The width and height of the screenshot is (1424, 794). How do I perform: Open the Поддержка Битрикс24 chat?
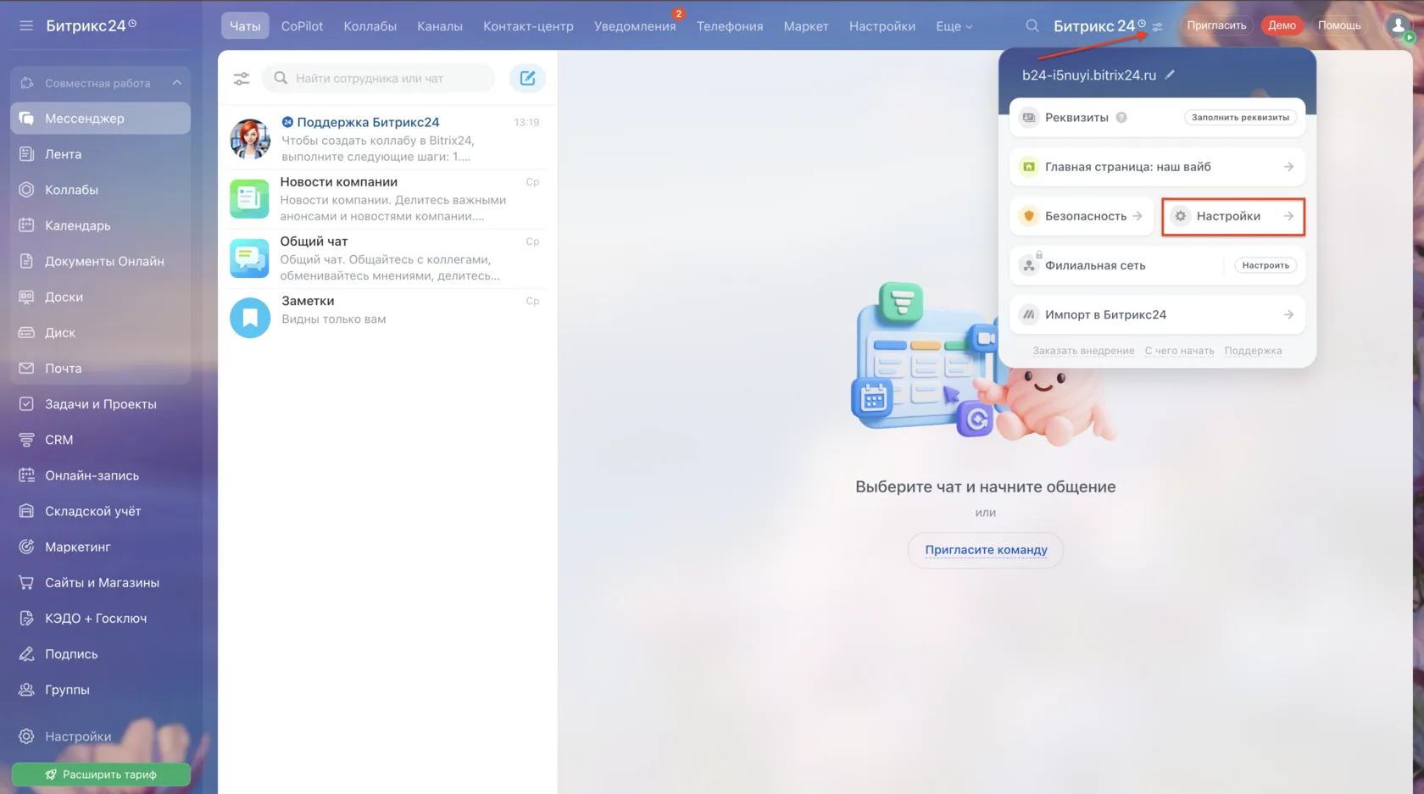tap(387, 139)
